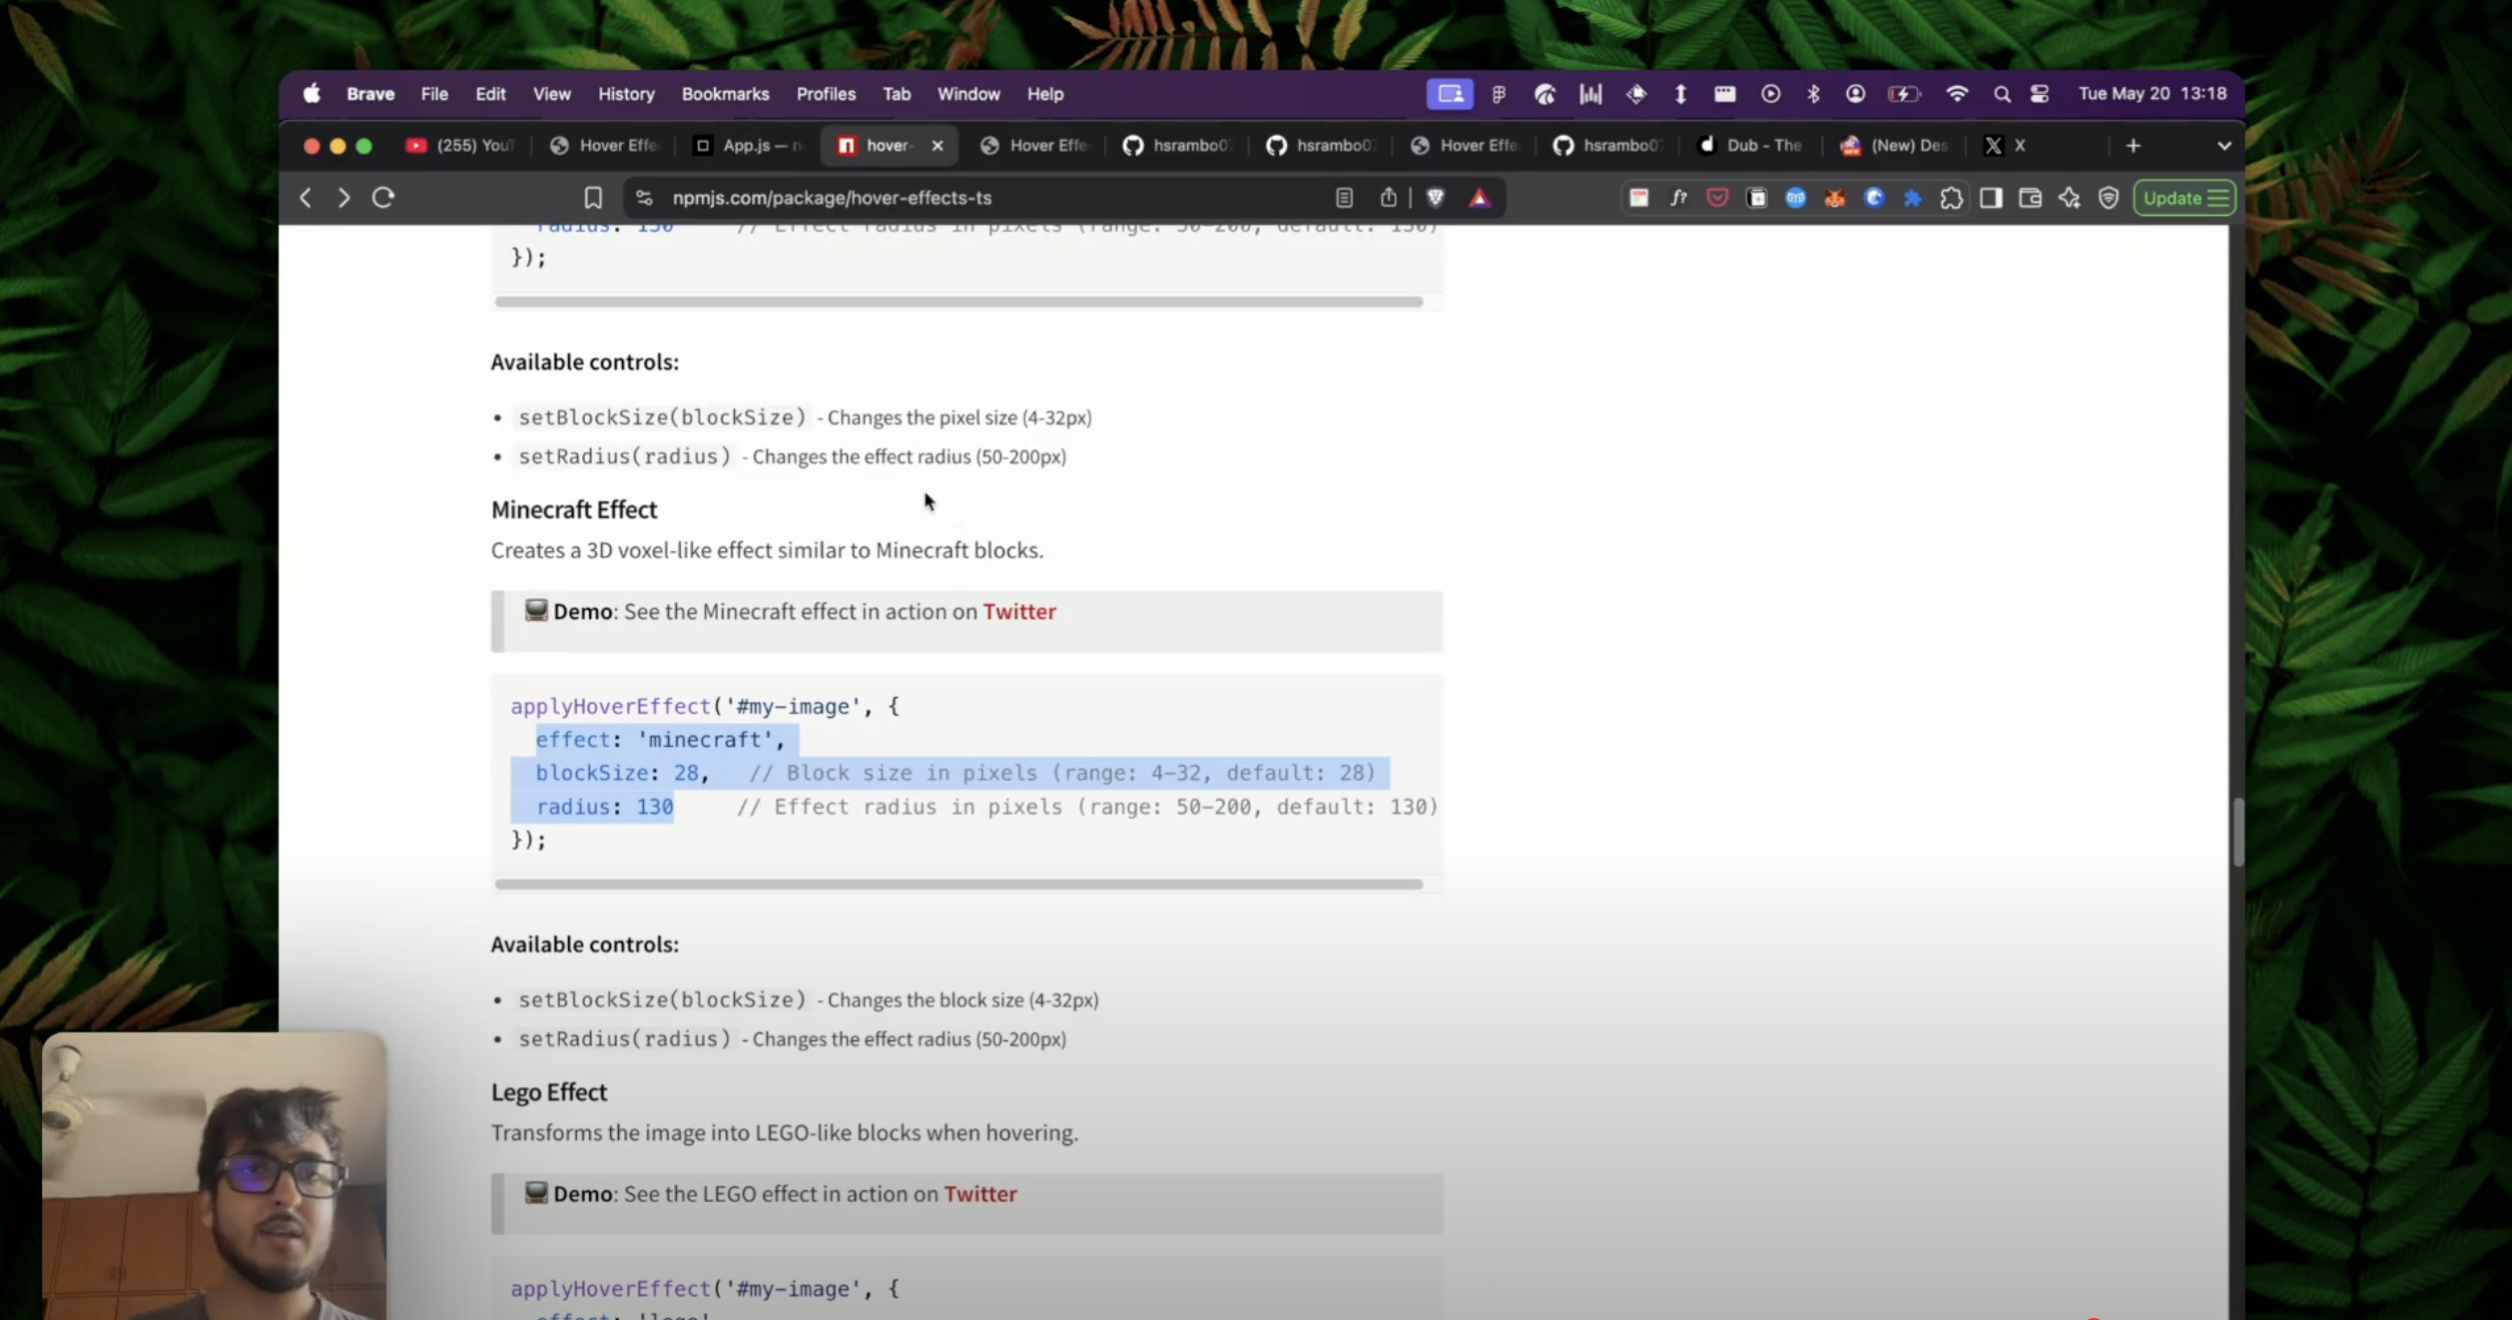This screenshot has height=1320, width=2512.
Task: Click the MetaMask fox extension icon
Action: 1834,198
